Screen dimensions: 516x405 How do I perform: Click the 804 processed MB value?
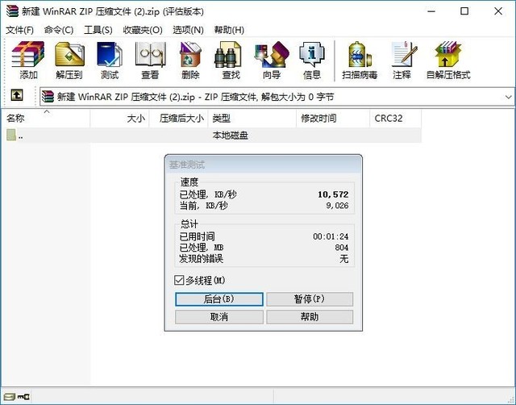(x=342, y=248)
